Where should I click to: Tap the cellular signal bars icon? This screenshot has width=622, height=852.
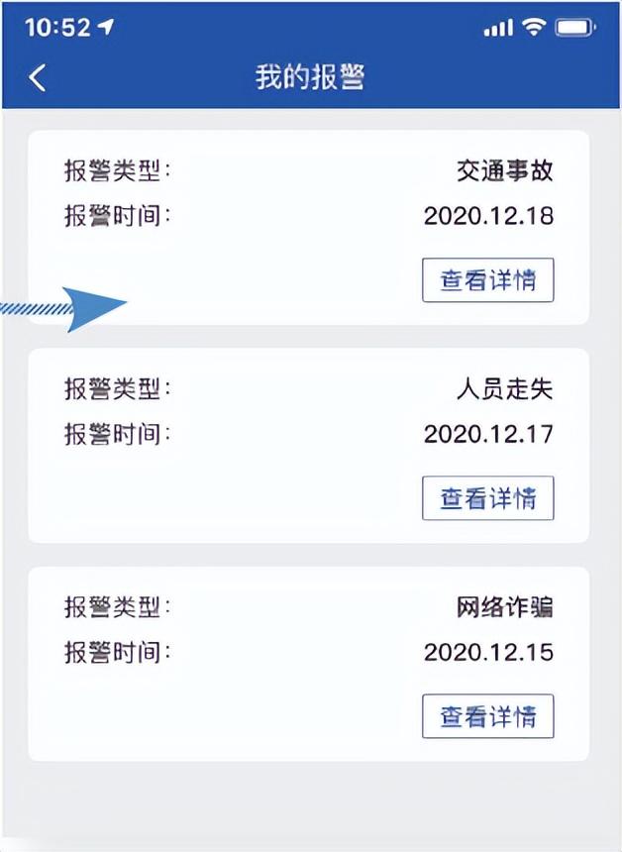(x=498, y=29)
